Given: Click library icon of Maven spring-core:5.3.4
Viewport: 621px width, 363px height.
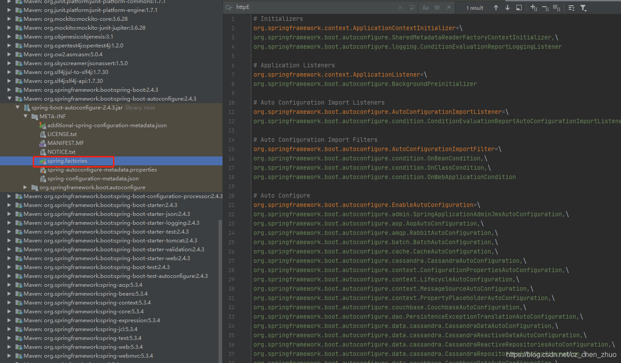Looking at the screenshot, I should [x=19, y=312].
